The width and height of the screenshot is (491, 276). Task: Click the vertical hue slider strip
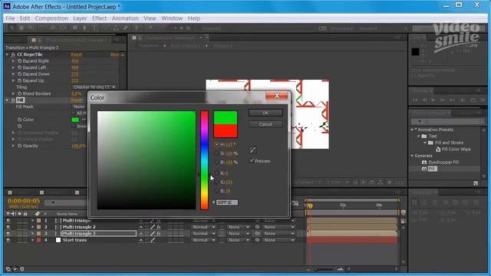click(x=204, y=160)
